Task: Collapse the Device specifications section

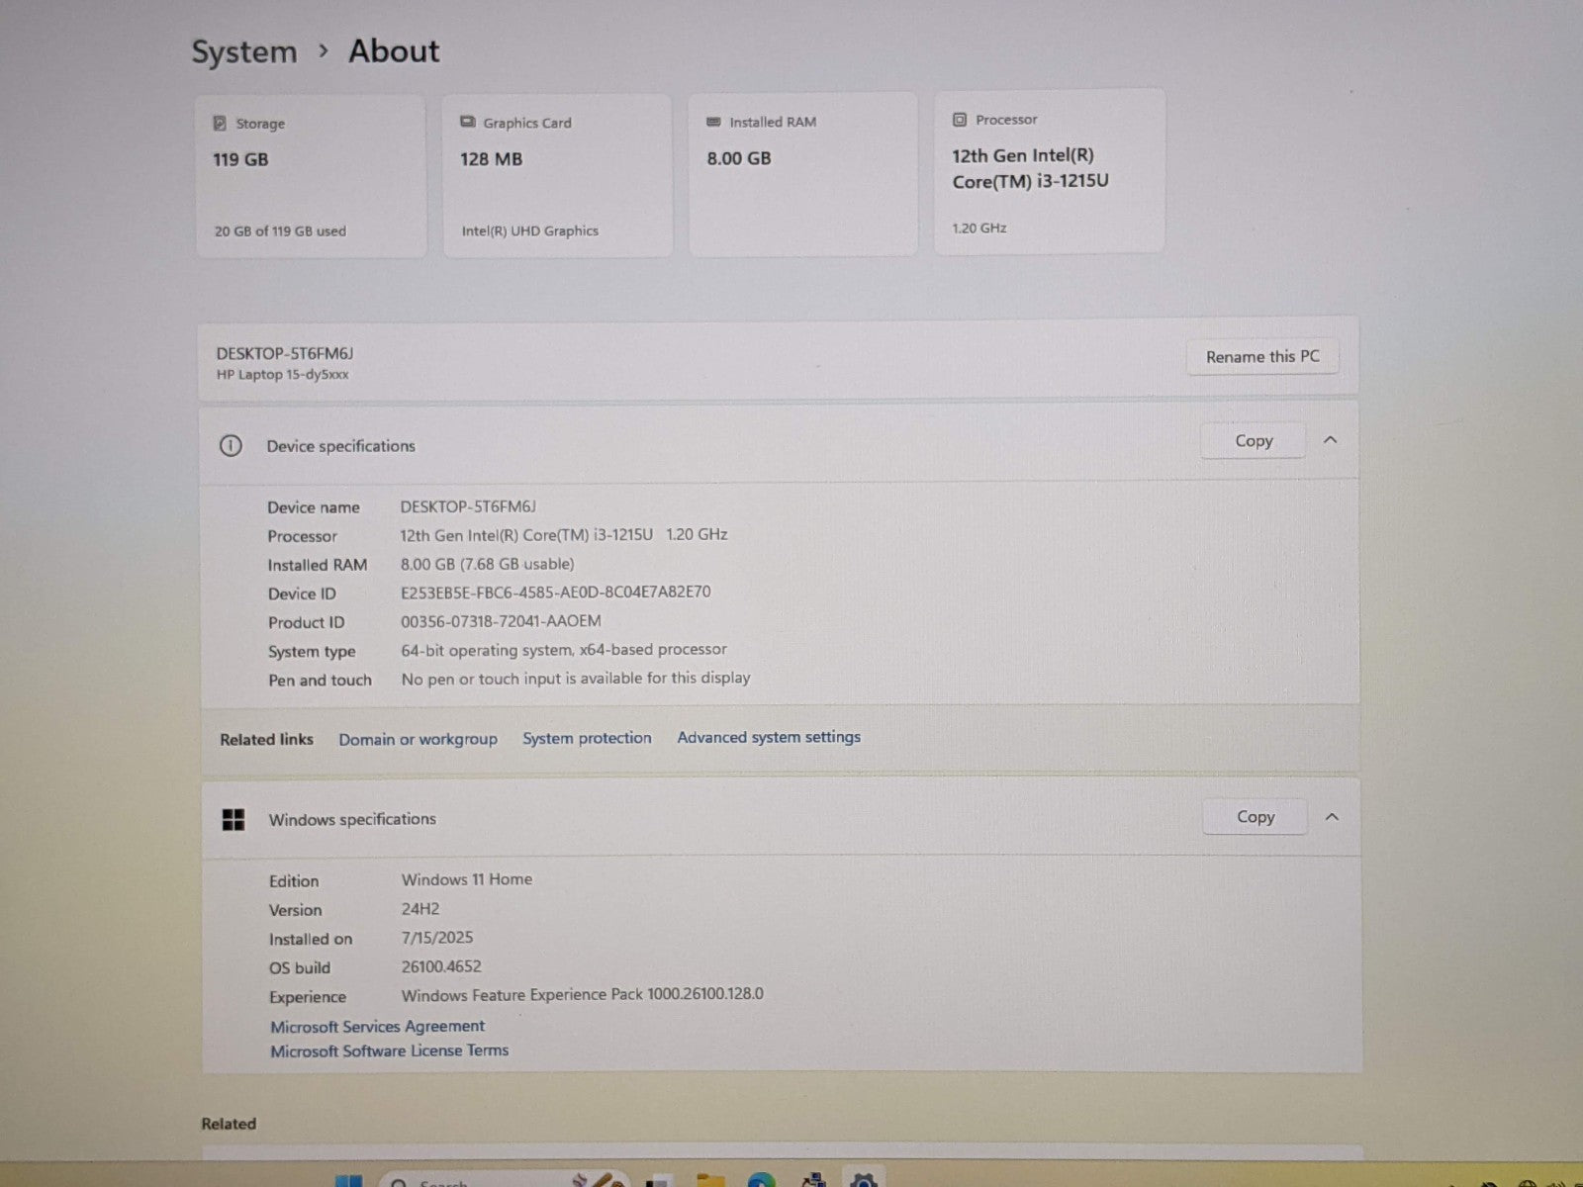Action: point(1331,440)
